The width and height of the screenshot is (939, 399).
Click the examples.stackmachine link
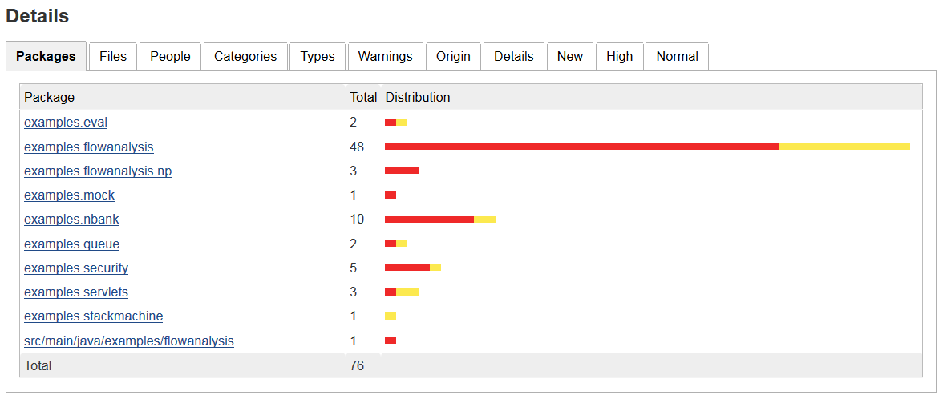point(94,316)
